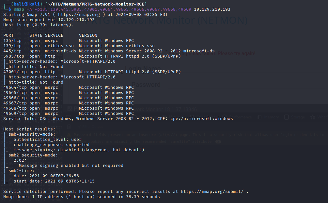Click the target IP 10.129.210.193 in the command

pyautogui.click(x=212, y=9)
